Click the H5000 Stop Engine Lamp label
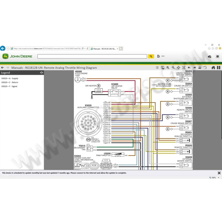The image size is (222, 222). 81,73
